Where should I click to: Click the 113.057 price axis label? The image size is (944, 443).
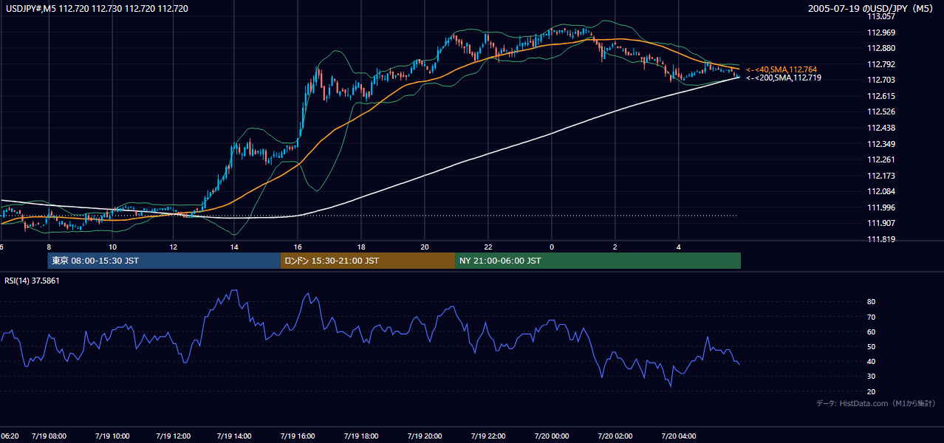(880, 16)
